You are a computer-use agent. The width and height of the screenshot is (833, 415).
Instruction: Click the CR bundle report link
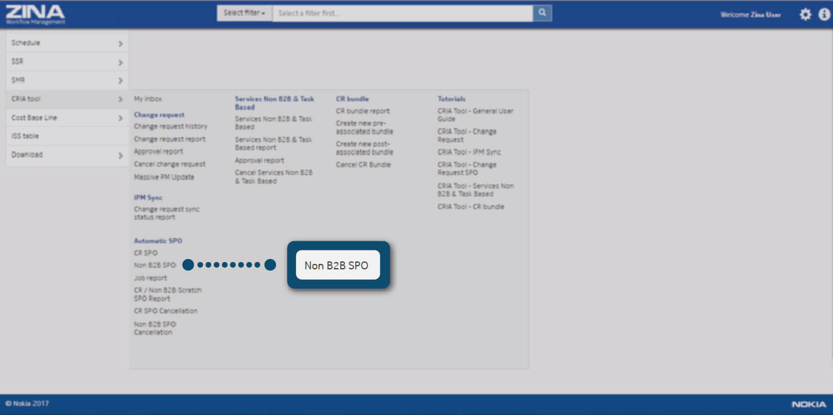[363, 111]
